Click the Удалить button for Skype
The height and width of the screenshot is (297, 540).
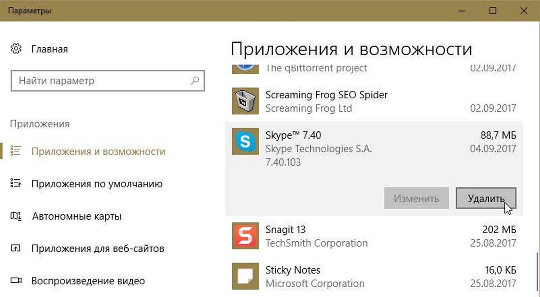coord(486,198)
